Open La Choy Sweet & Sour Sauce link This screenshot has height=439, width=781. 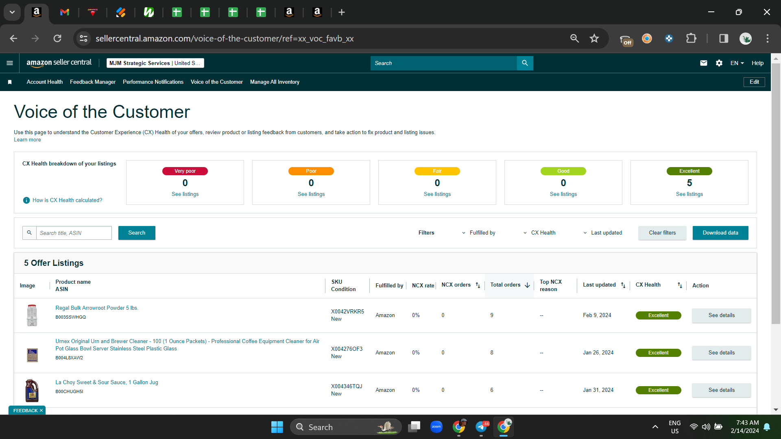pyautogui.click(x=107, y=382)
